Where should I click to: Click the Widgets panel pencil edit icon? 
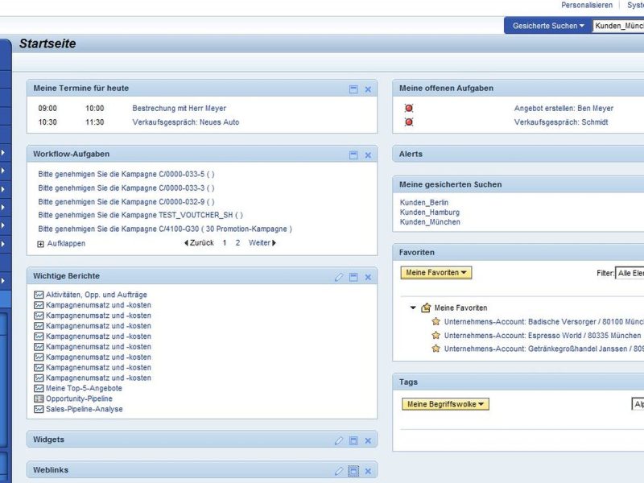click(x=338, y=440)
